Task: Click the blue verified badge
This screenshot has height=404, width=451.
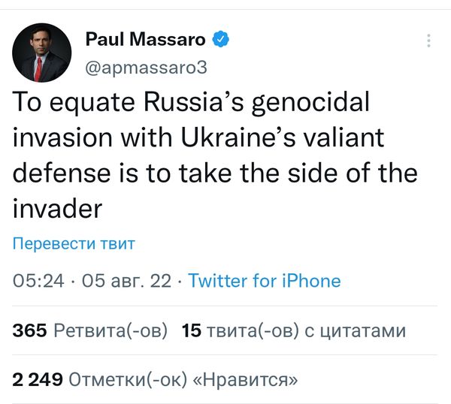Action: tap(221, 39)
